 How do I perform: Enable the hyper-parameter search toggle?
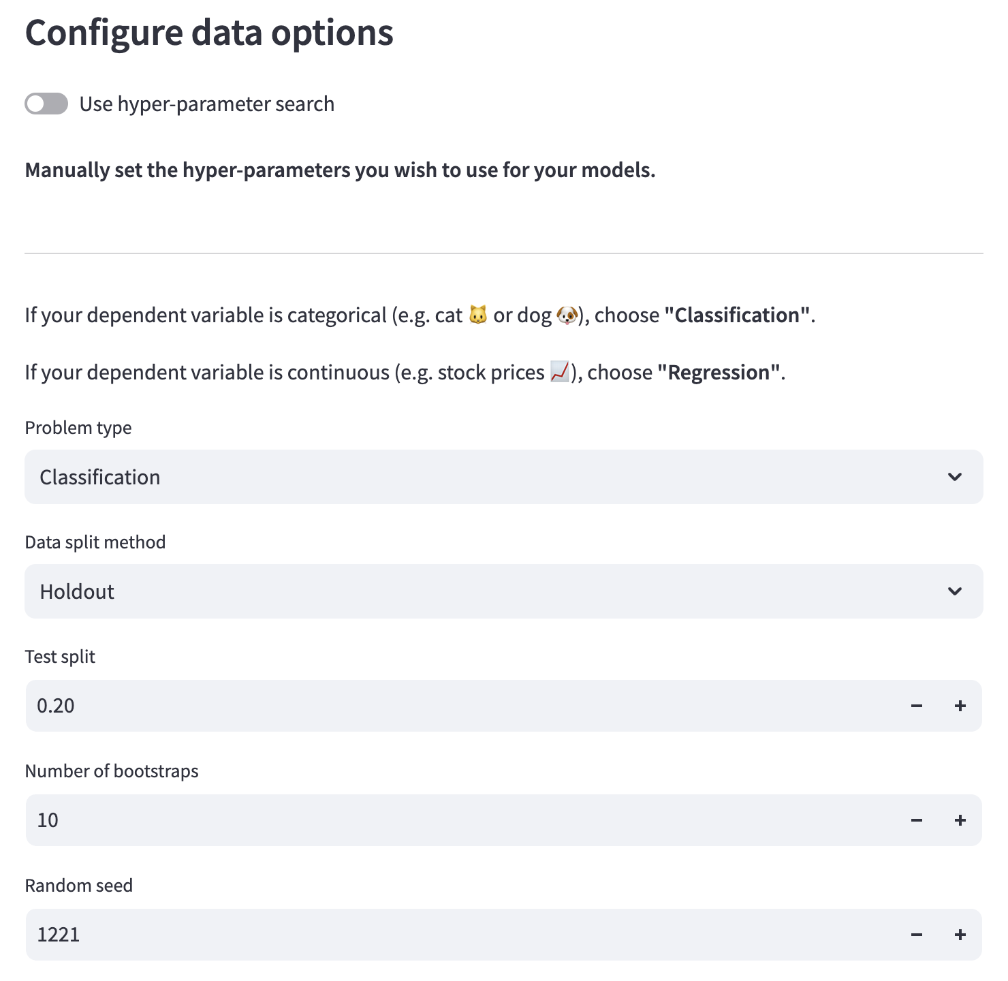tap(46, 104)
